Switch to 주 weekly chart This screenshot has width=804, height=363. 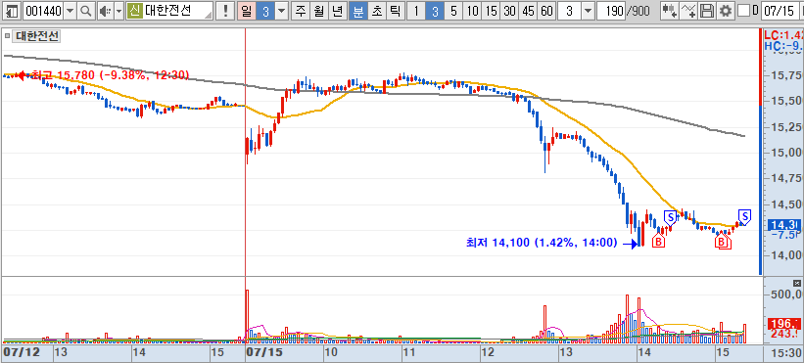(301, 11)
